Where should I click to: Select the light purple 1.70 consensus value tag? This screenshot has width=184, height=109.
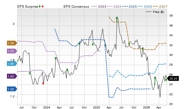click(x=12, y=51)
